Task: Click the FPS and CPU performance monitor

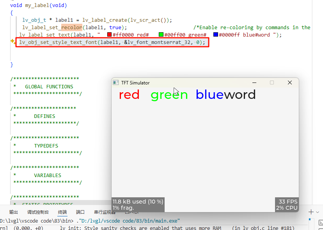Action: [287, 205]
